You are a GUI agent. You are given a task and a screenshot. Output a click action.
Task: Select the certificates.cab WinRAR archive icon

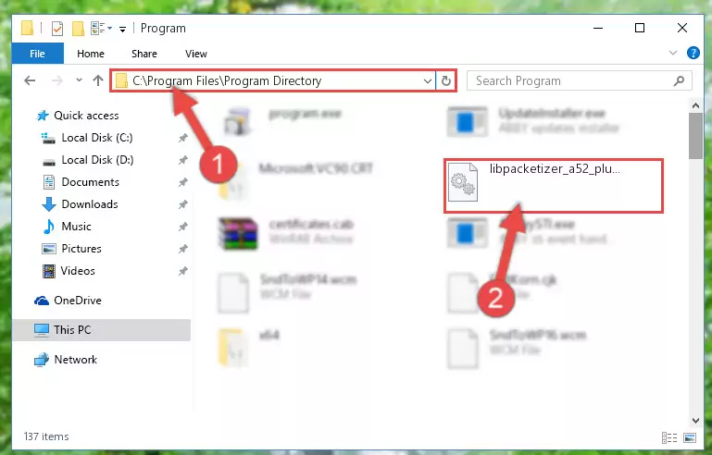point(238,234)
